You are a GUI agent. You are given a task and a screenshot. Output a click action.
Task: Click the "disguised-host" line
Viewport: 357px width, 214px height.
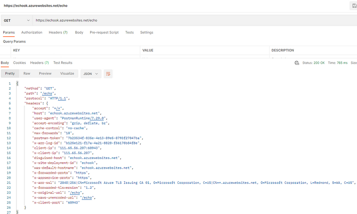click(77, 158)
